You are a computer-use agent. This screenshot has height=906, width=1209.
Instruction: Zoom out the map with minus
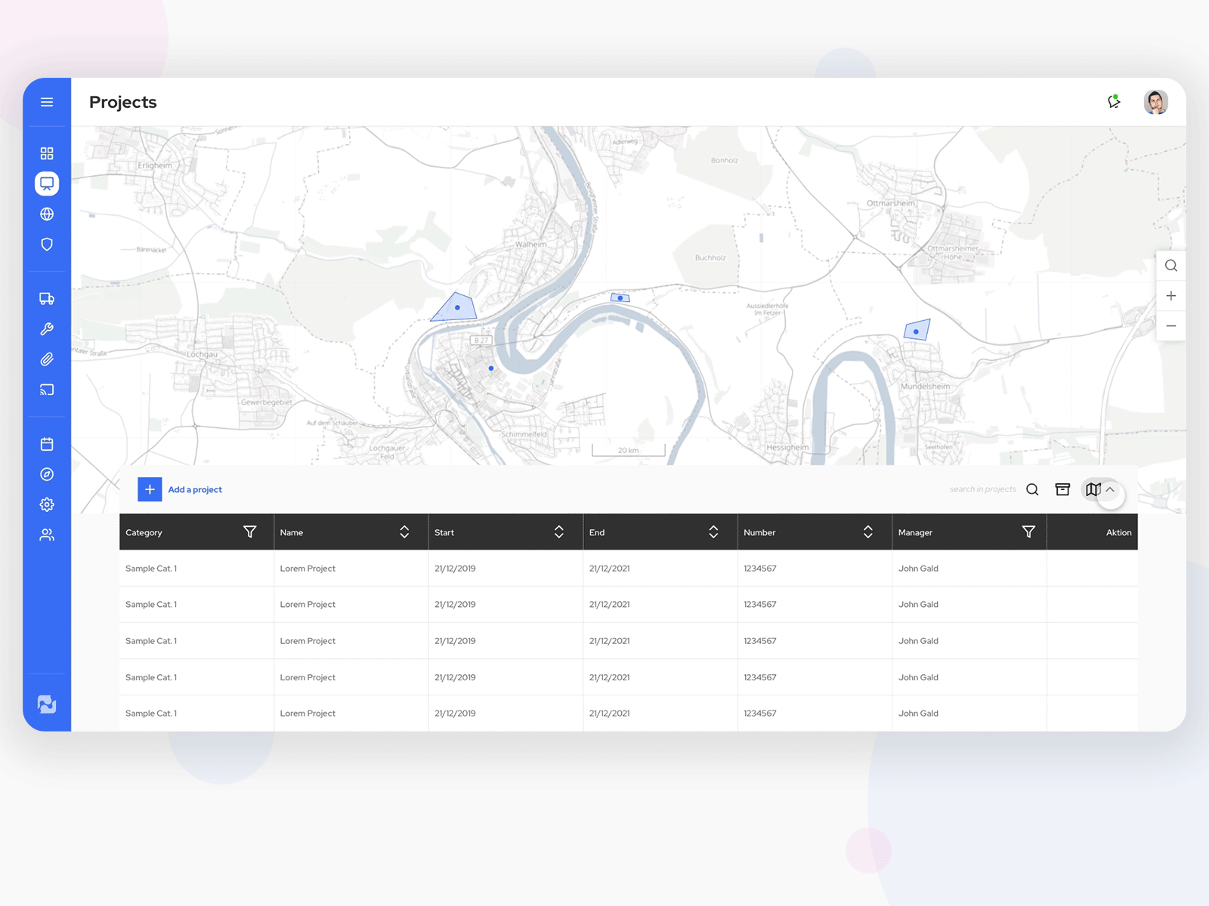pos(1171,326)
